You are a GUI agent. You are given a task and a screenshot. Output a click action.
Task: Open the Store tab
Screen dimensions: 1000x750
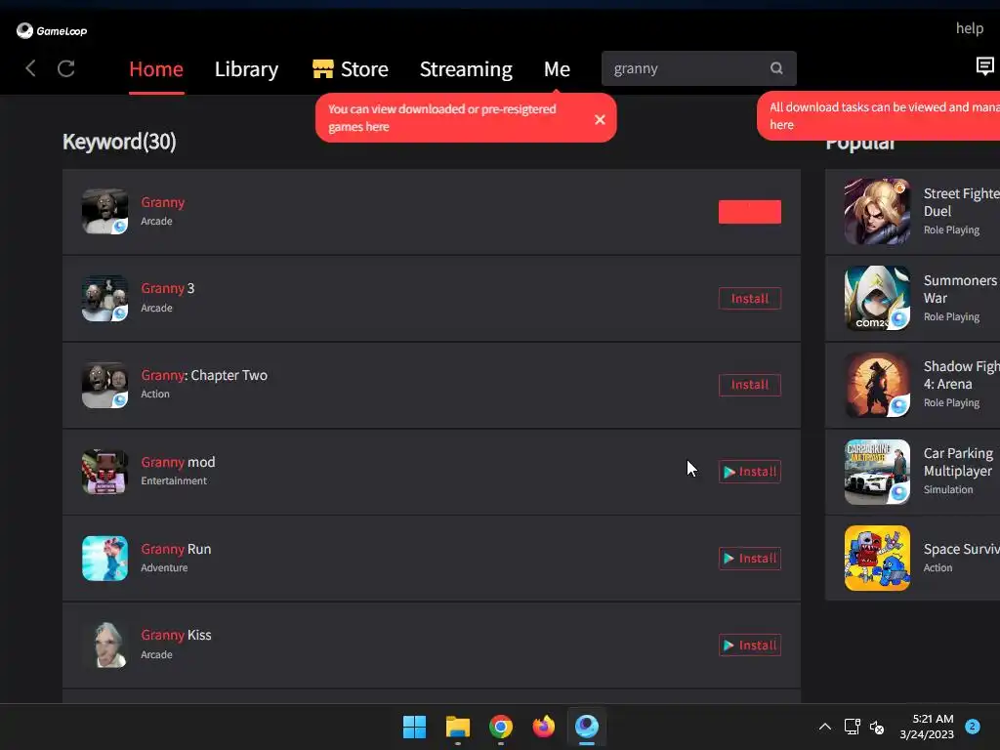351,69
